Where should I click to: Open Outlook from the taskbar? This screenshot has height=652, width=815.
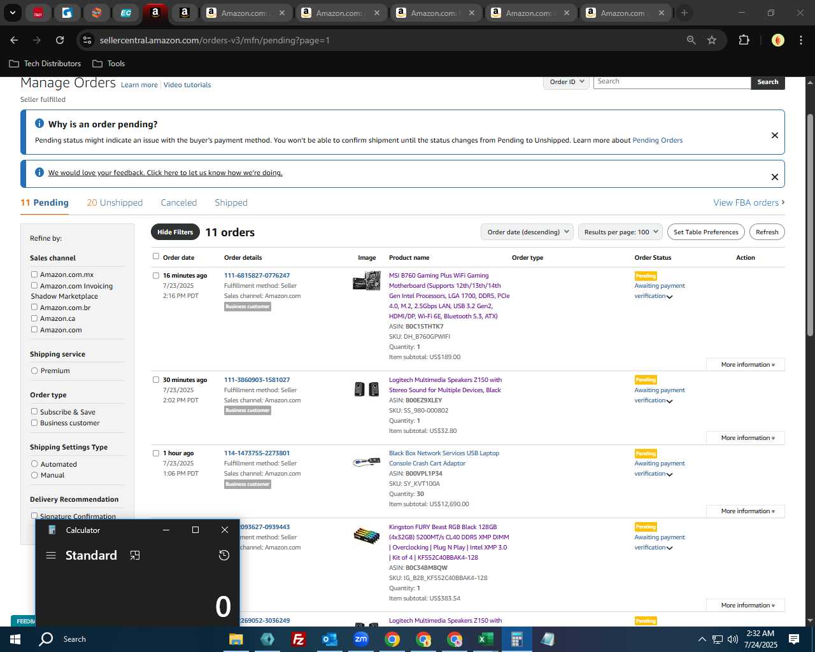pyautogui.click(x=329, y=639)
